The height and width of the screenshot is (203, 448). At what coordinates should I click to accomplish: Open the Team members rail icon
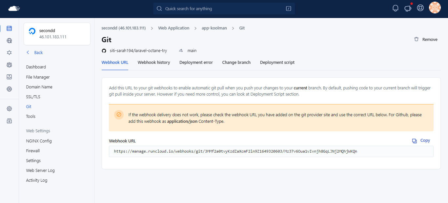click(x=9, y=65)
